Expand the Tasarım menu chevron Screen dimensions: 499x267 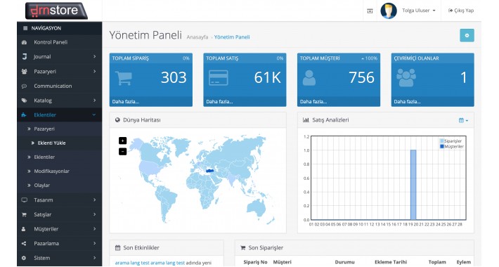click(94, 200)
